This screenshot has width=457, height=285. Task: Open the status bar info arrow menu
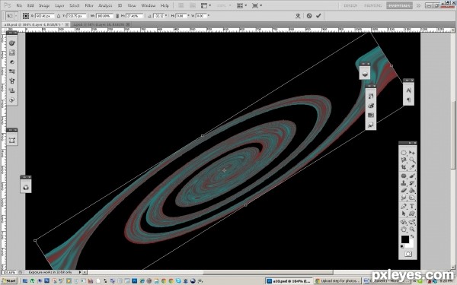79,272
